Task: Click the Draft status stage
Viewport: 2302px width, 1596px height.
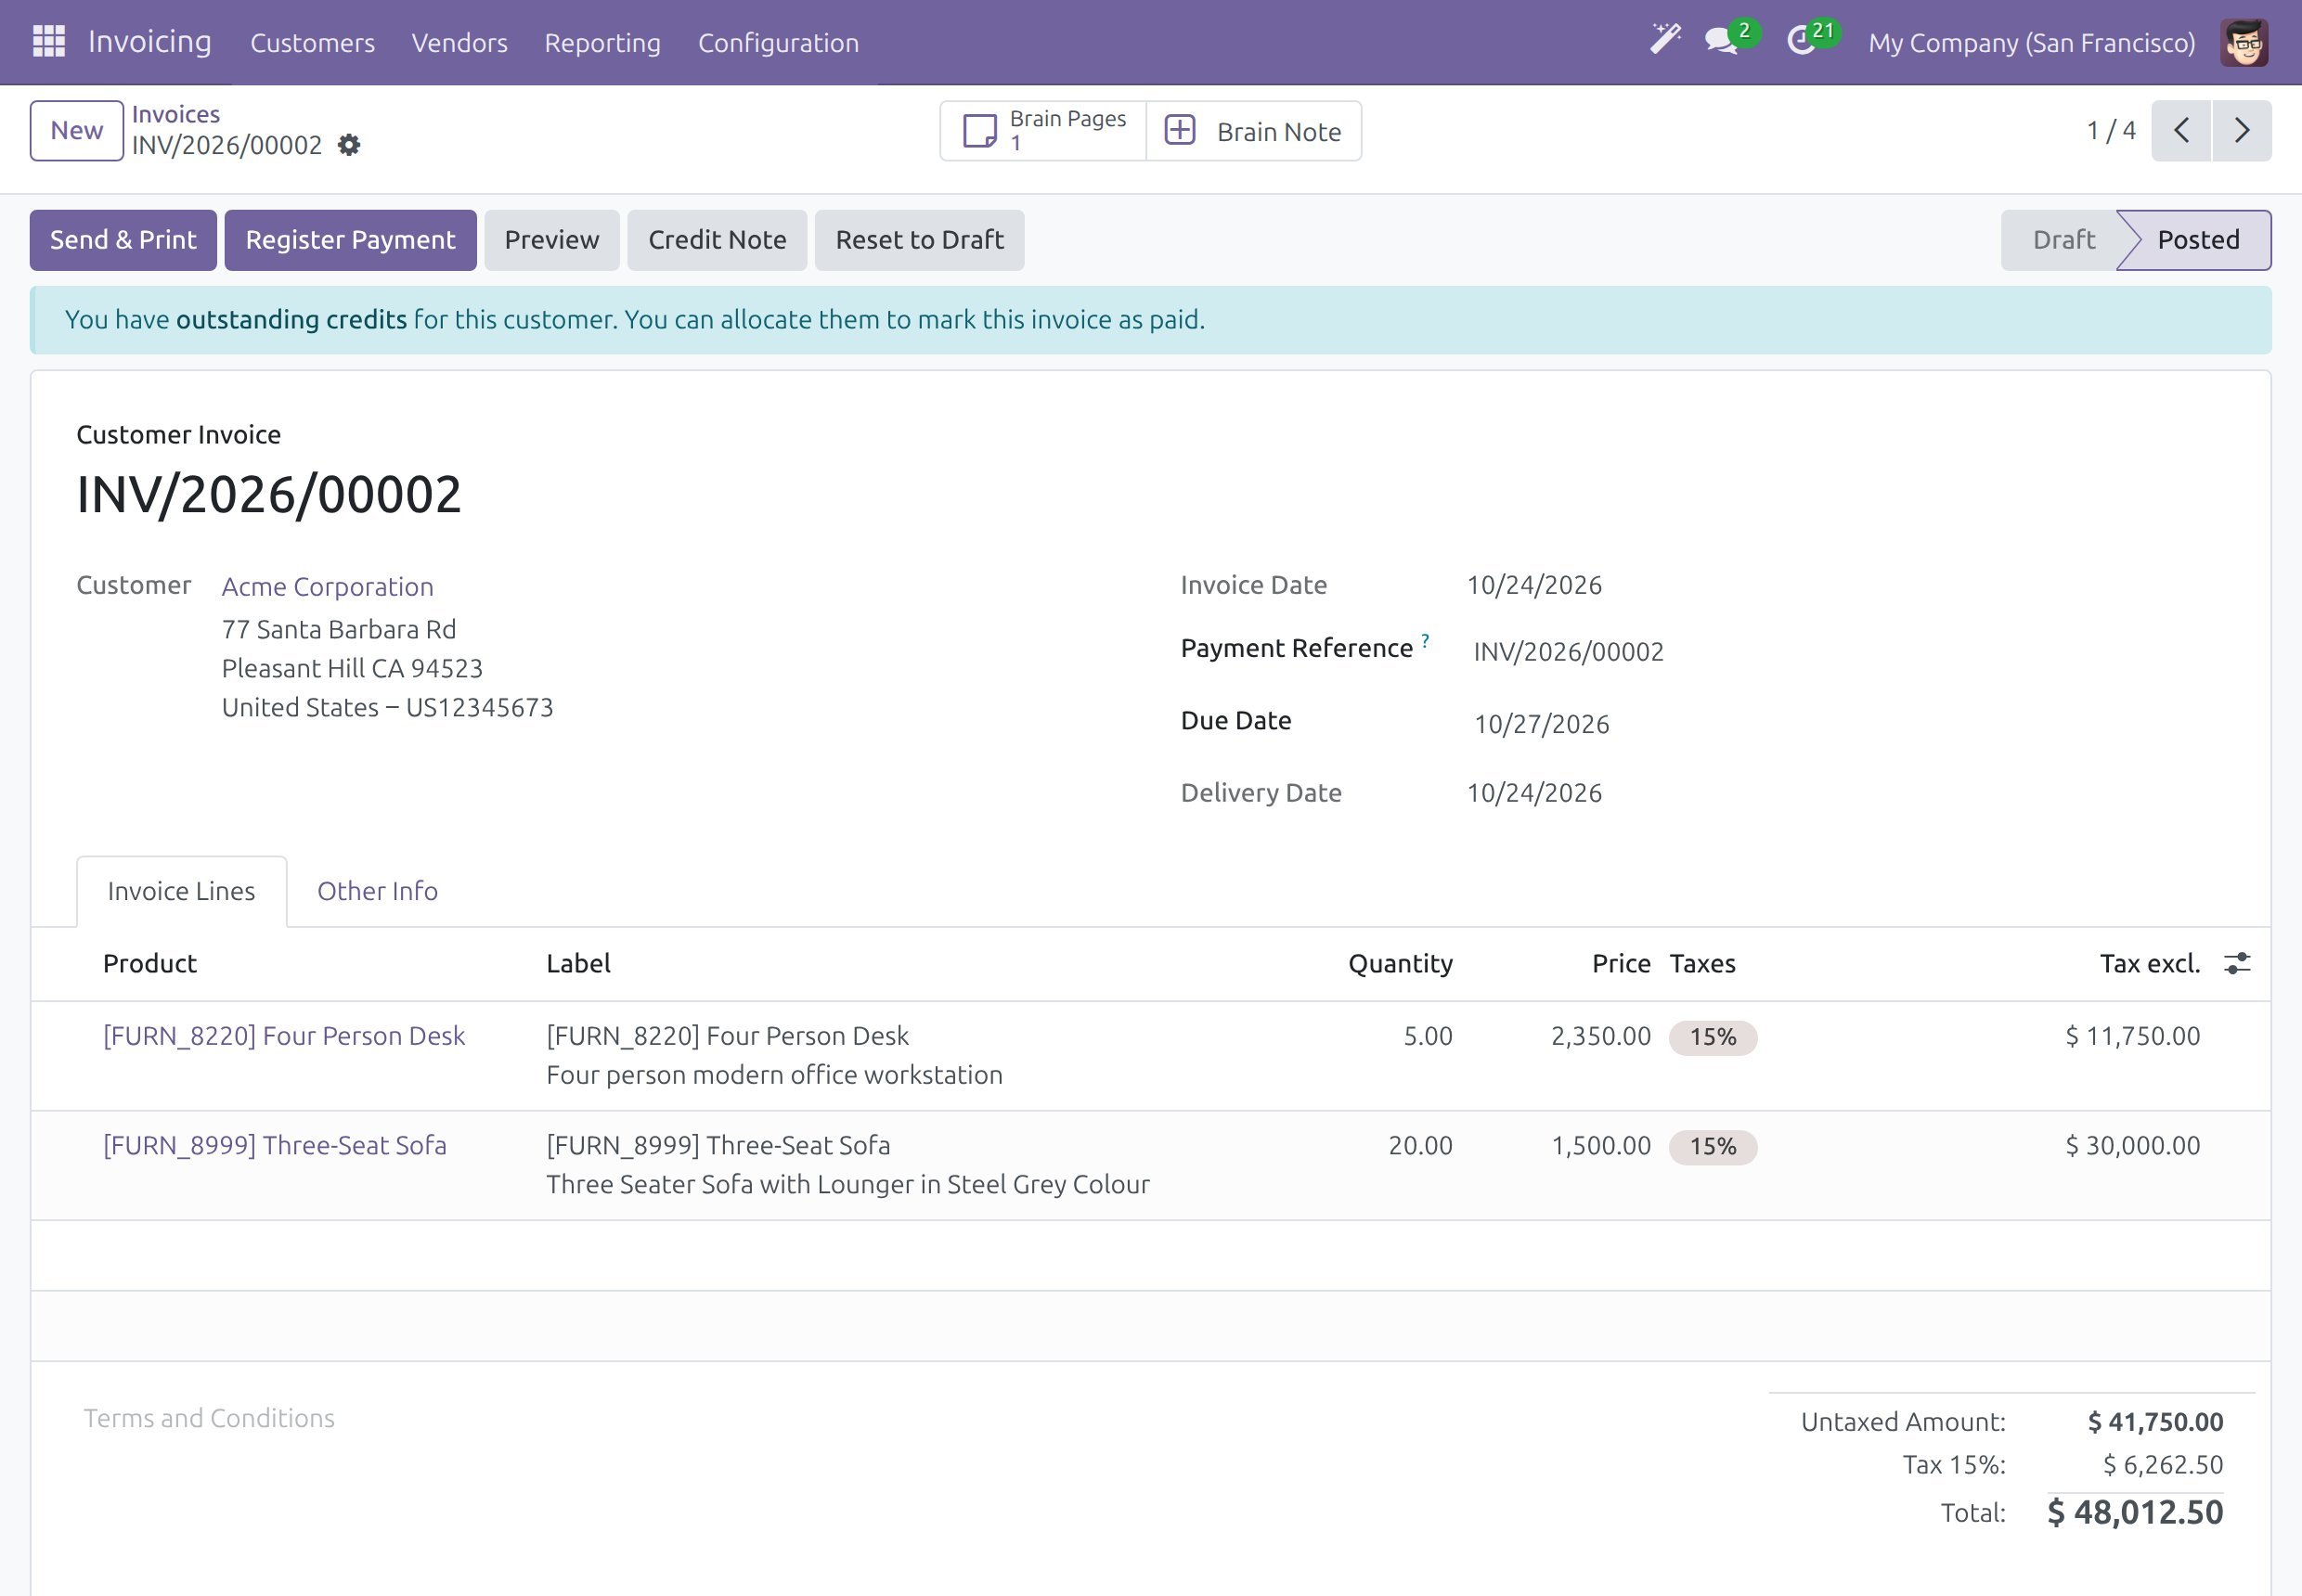Action: 2063,240
